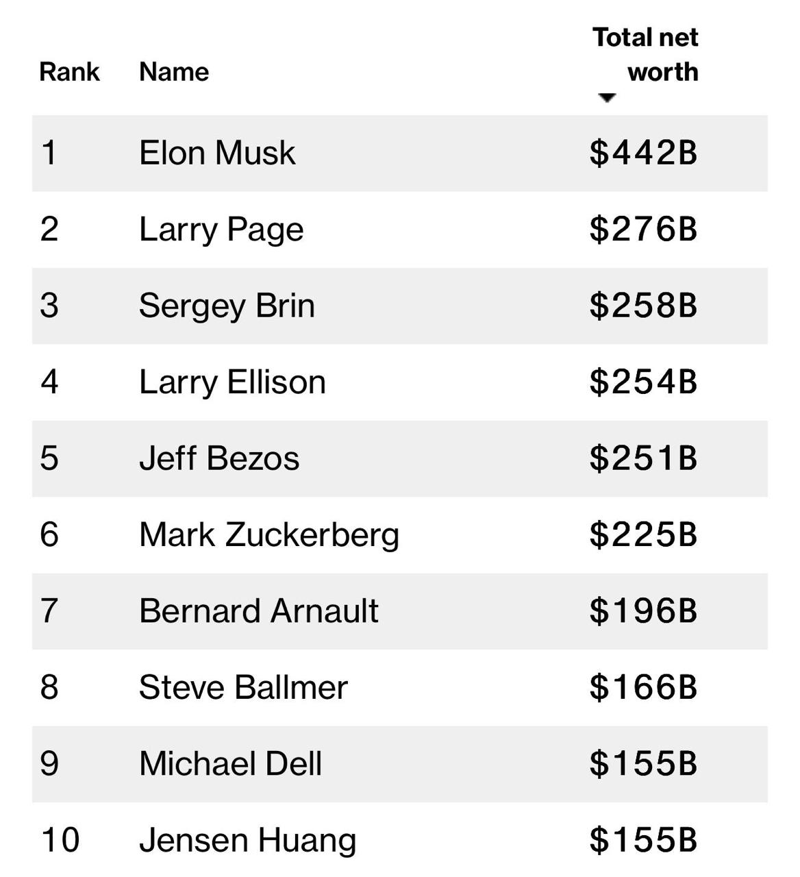Click the sort arrow under Total net worth
800x877 pixels.
click(x=607, y=98)
